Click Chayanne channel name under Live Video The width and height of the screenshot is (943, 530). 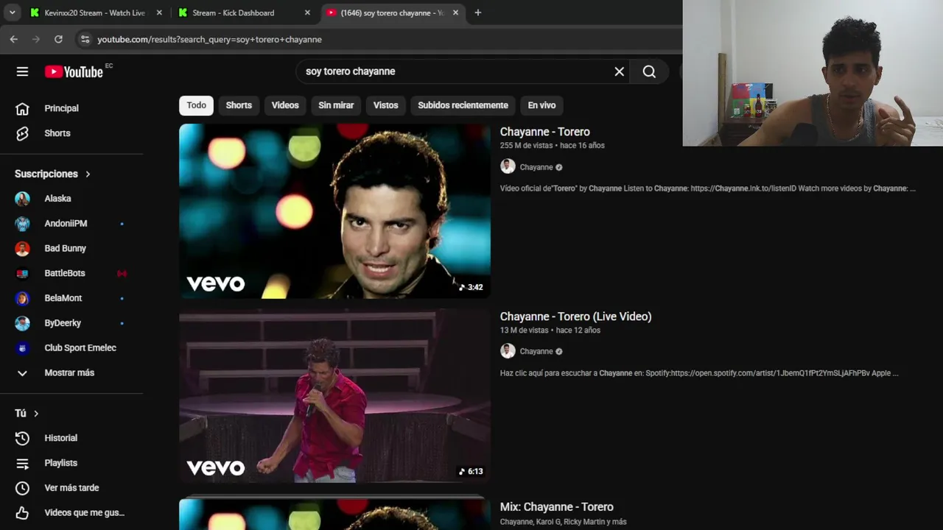(536, 352)
